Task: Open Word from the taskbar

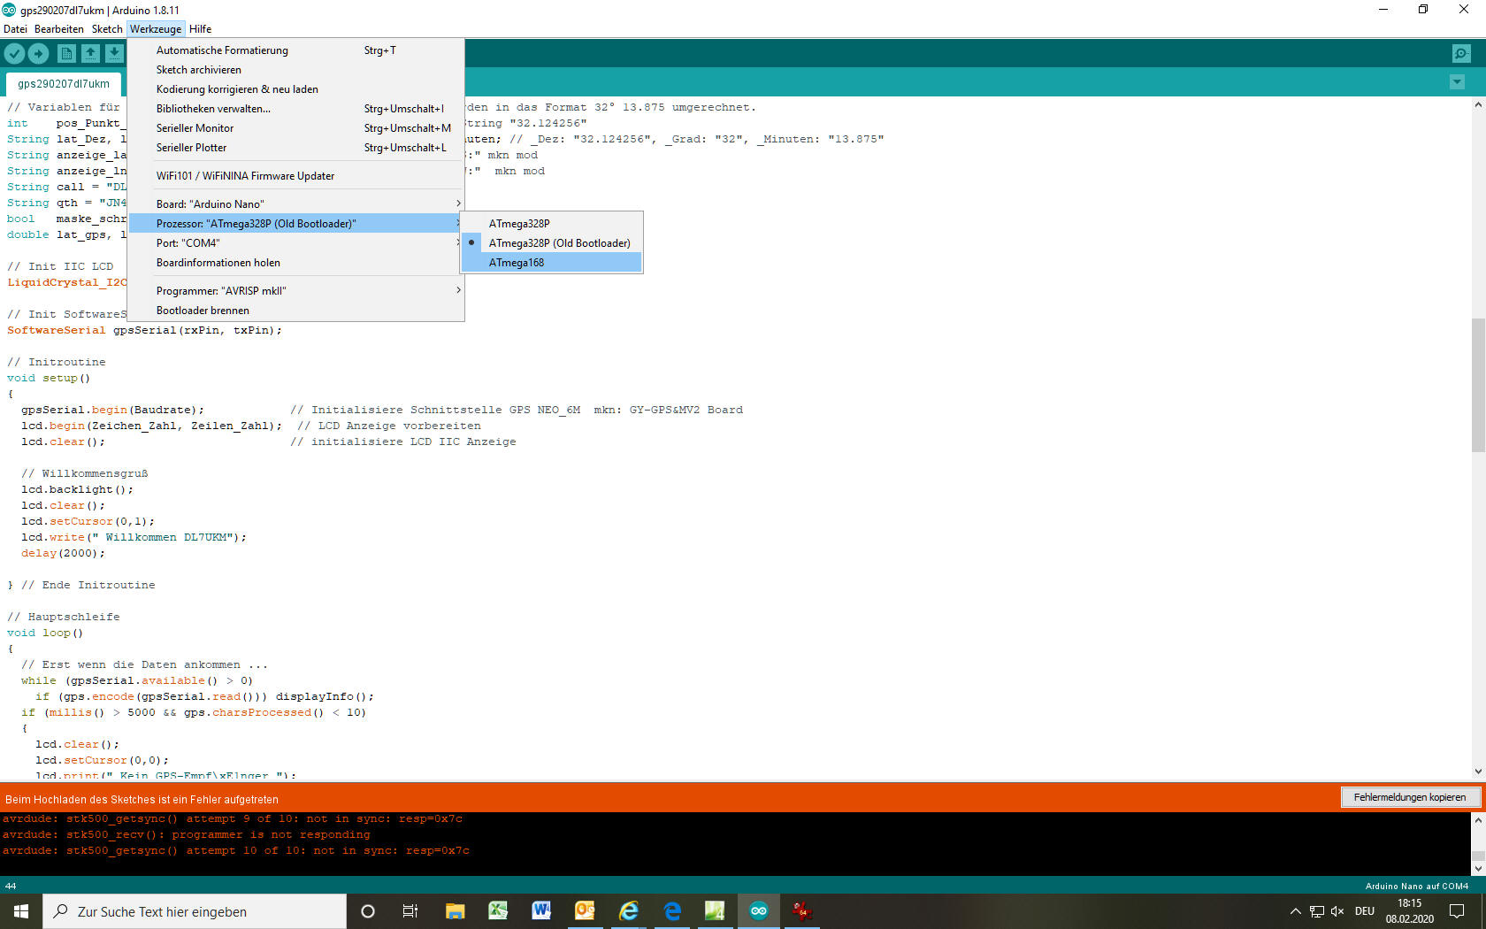Action: (x=541, y=911)
